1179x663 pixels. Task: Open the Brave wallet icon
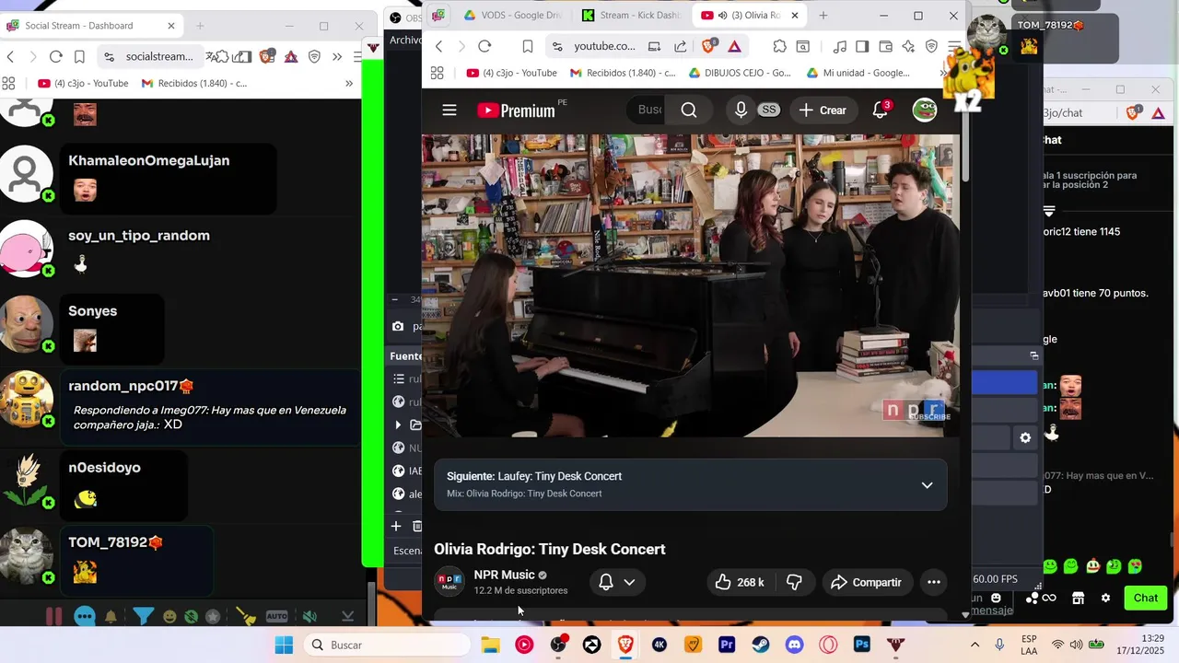click(885, 46)
